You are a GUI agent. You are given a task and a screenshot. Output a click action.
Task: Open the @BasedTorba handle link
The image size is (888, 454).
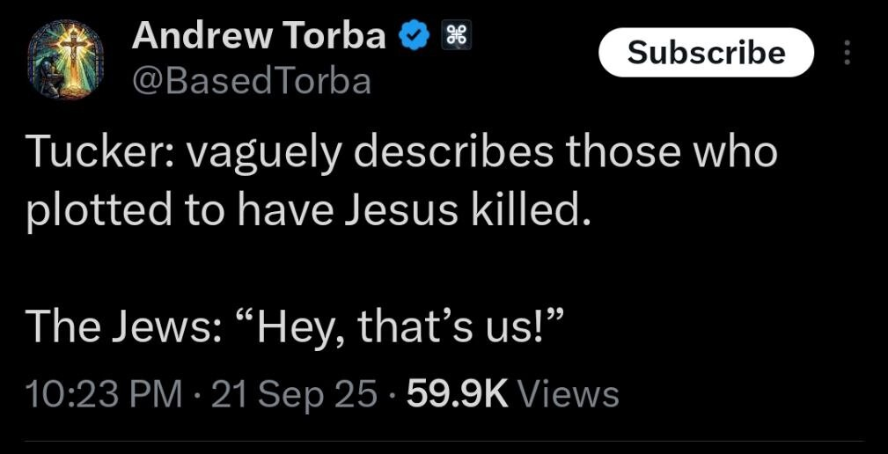(251, 81)
